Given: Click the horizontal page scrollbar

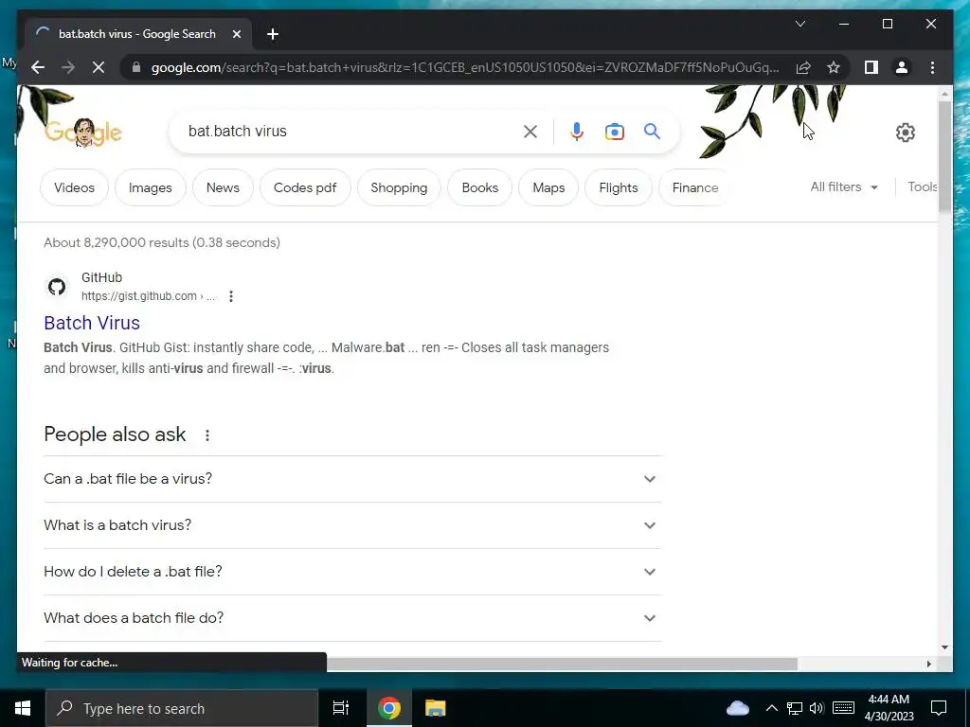Looking at the screenshot, I should tap(562, 664).
